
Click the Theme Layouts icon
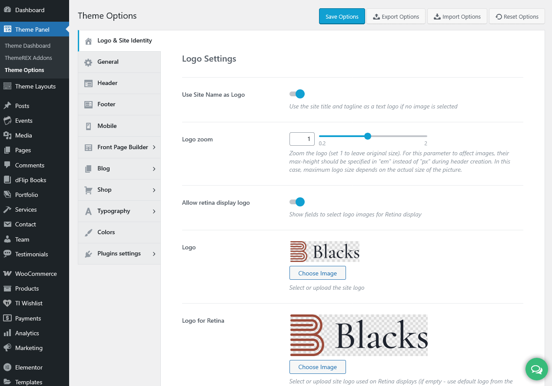pos(7,86)
